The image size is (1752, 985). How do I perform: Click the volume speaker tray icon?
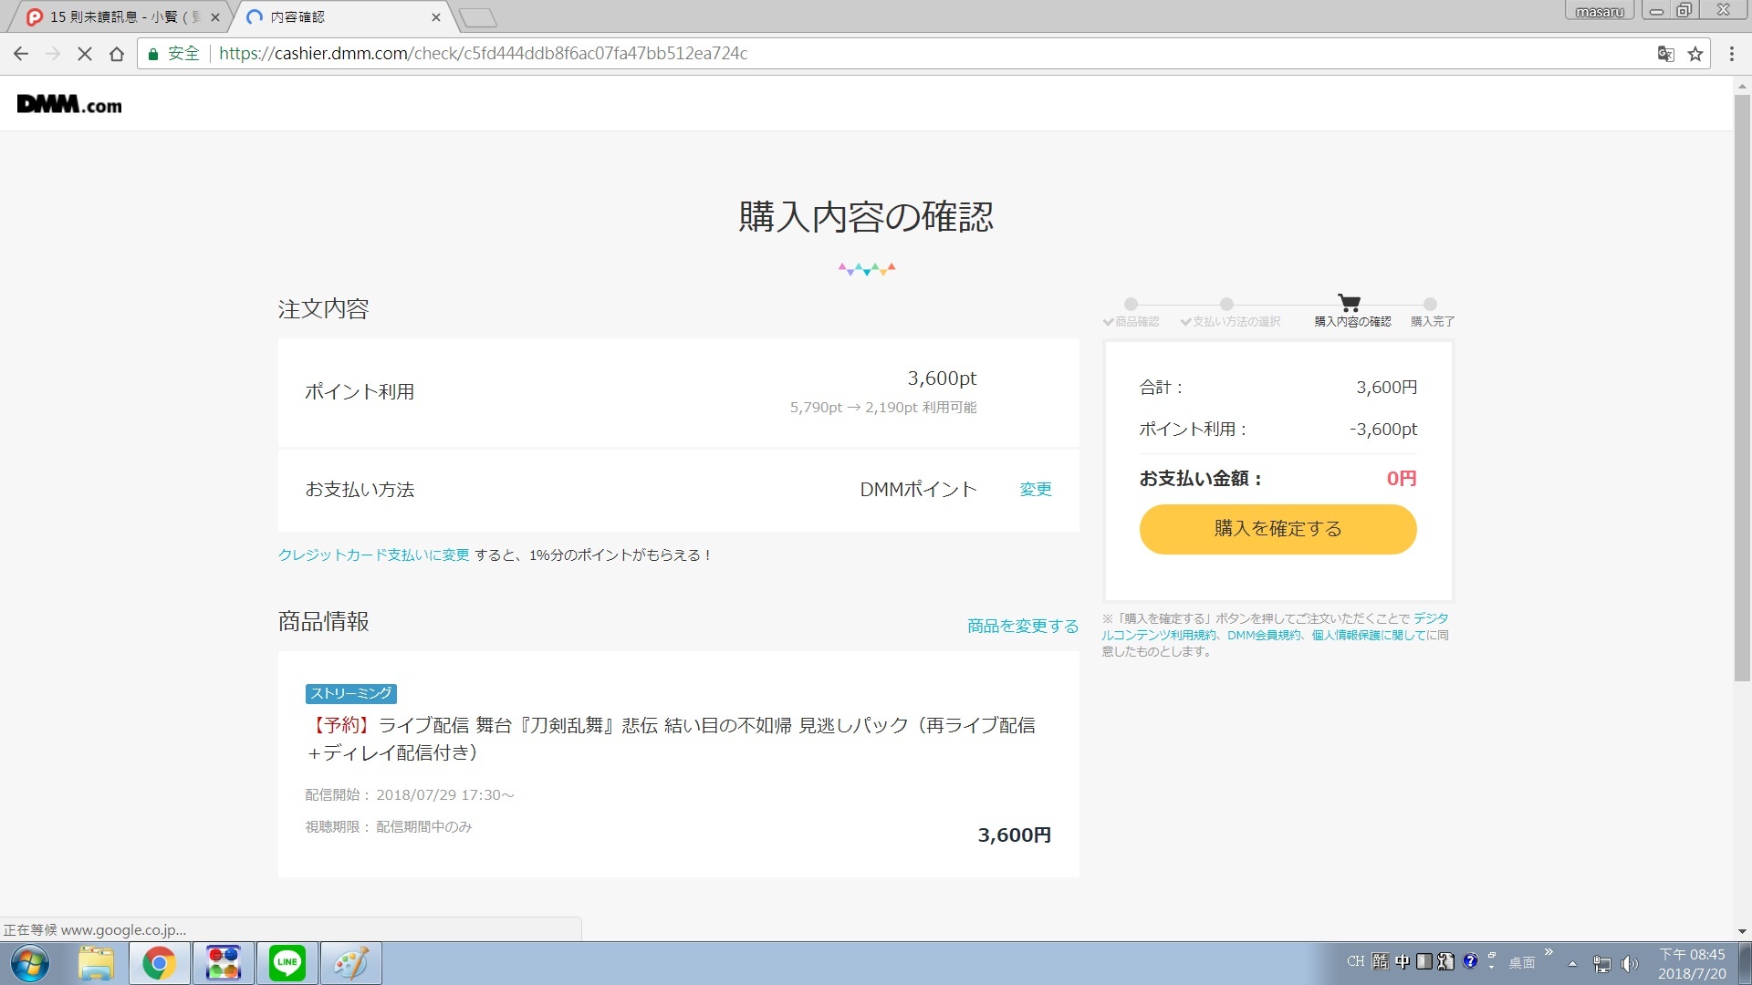[x=1629, y=964]
